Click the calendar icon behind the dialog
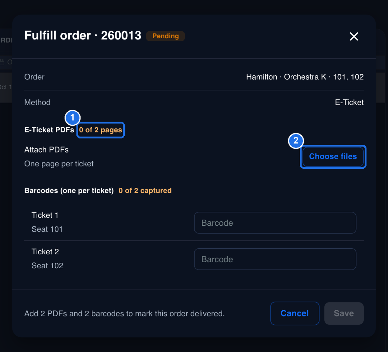This screenshot has width=388, height=352. click(2, 62)
